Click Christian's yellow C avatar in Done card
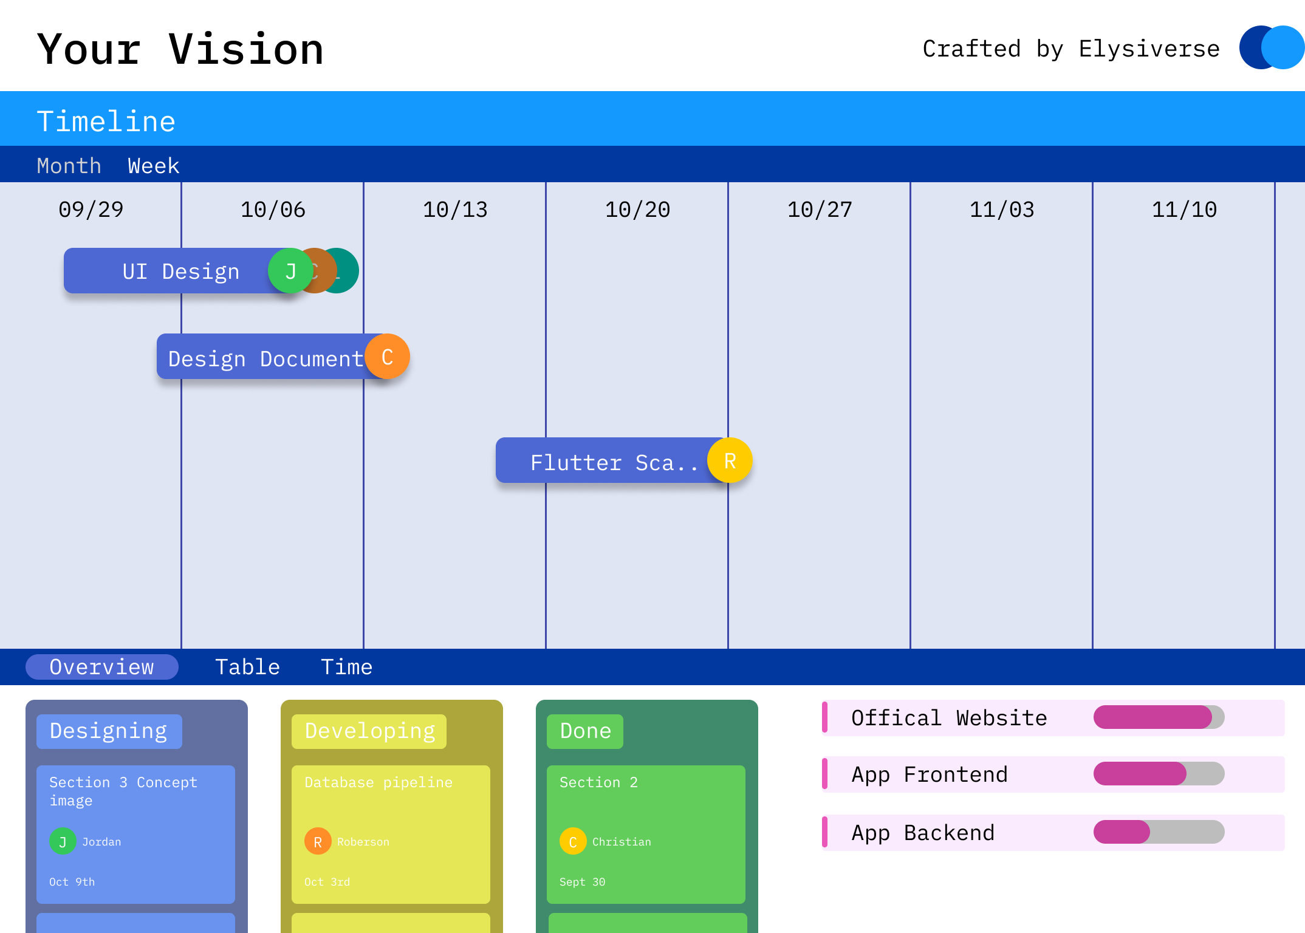This screenshot has width=1305, height=933. [x=573, y=841]
